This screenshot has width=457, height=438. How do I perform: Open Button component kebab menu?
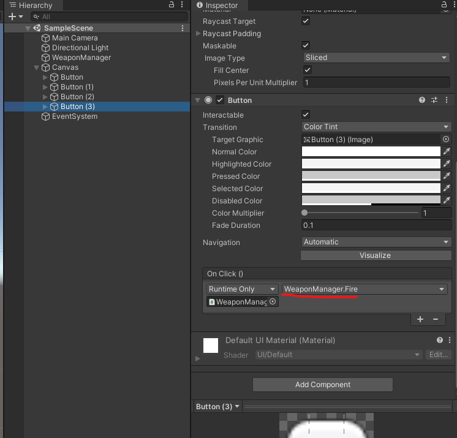click(447, 100)
